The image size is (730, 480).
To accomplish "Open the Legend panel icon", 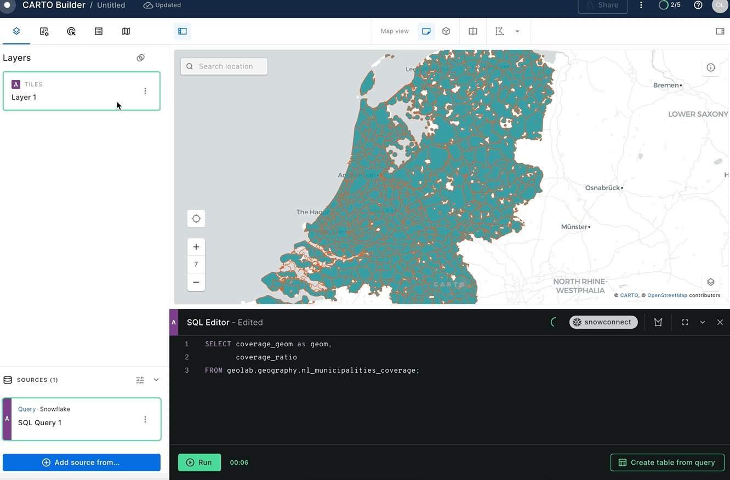I will tap(99, 31).
